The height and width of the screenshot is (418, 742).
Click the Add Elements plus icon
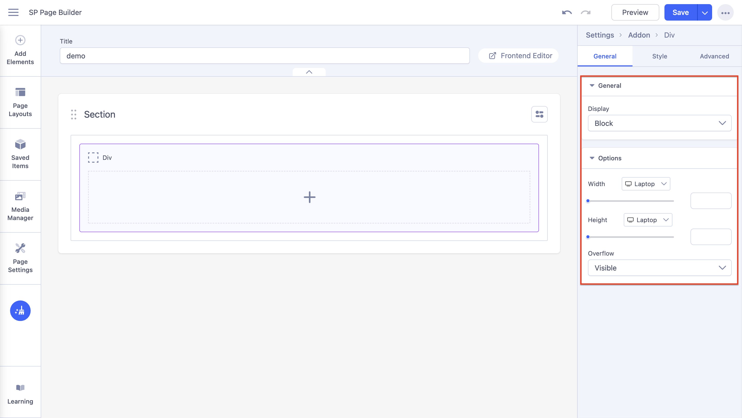click(x=20, y=40)
